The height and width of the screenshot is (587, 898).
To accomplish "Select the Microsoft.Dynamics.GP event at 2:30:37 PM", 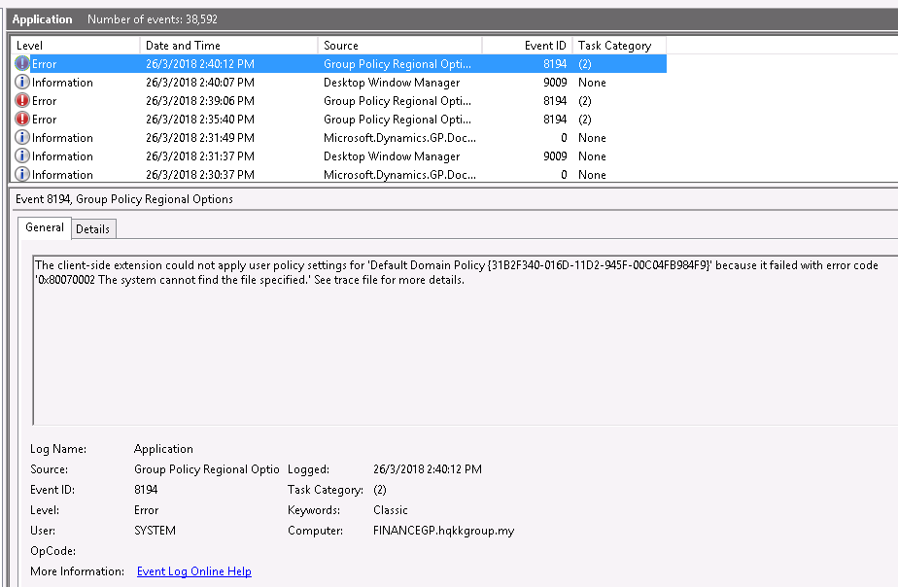I will pyautogui.click(x=338, y=174).
